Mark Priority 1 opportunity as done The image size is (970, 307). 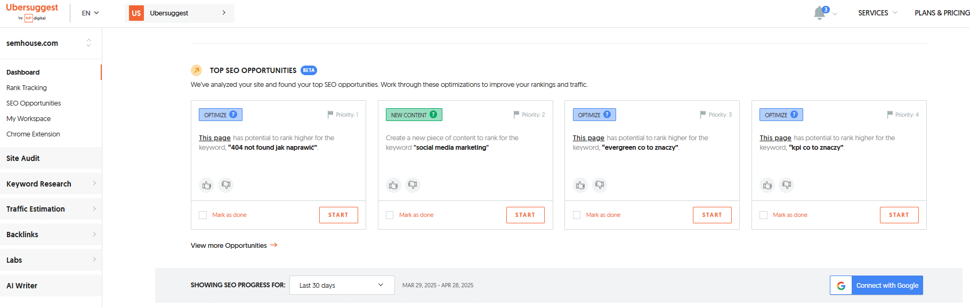(x=203, y=215)
